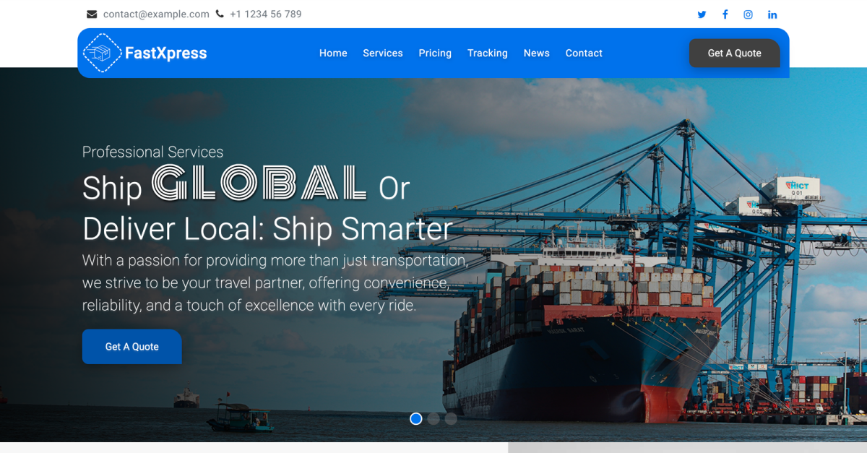This screenshot has height=453, width=867.
Task: Open the News menu item
Action: pyautogui.click(x=537, y=53)
